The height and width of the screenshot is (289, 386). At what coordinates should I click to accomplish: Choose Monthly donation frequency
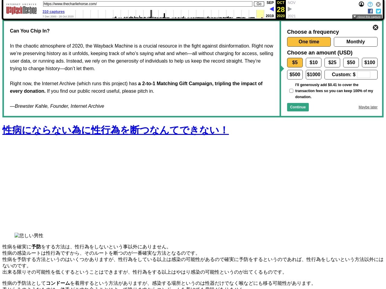coord(356,42)
